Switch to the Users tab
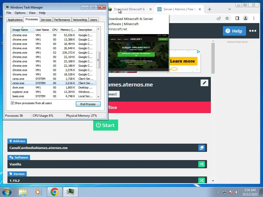Screen dimensions: 263x197 point(93,19)
